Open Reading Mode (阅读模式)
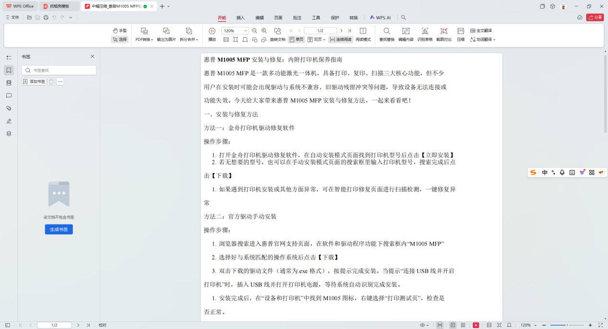 (363, 35)
